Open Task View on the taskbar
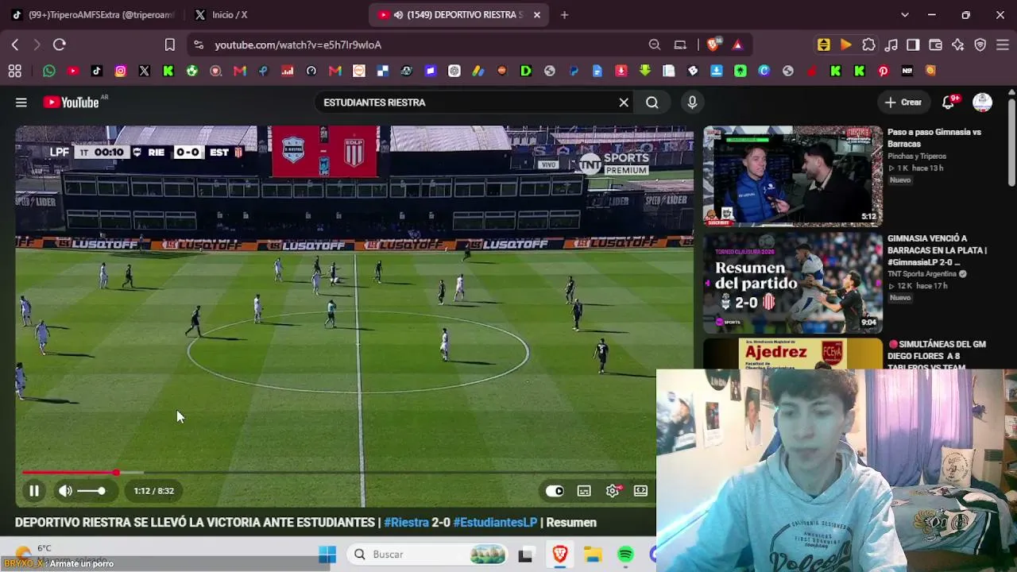 click(525, 555)
